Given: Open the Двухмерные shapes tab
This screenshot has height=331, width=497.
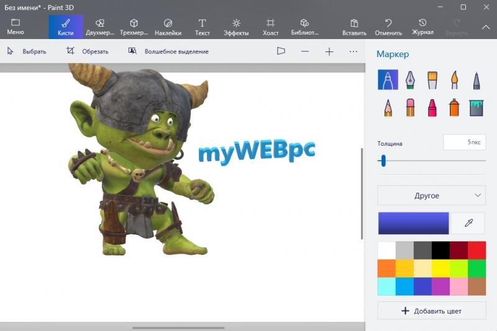Looking at the screenshot, I should click(x=100, y=27).
